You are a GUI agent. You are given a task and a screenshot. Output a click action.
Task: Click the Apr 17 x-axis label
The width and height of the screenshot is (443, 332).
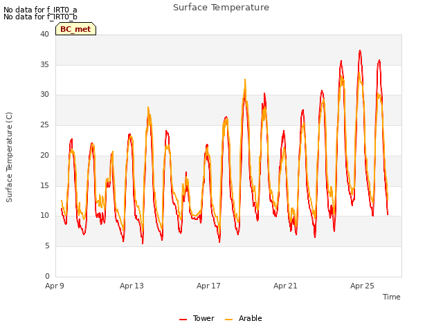208,286
